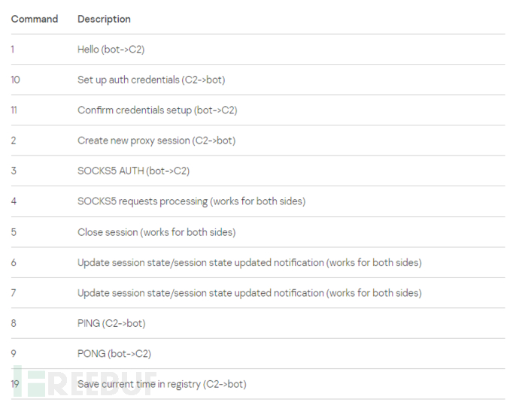This screenshot has width=519, height=402.
Task: Click command number 10 cell
Action: point(16,80)
